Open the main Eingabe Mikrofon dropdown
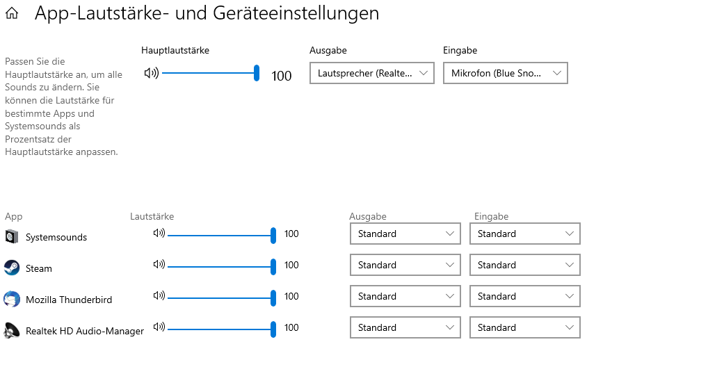 click(506, 73)
